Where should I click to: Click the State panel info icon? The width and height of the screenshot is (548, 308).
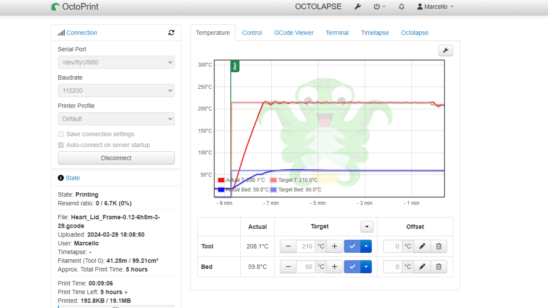pos(61,177)
